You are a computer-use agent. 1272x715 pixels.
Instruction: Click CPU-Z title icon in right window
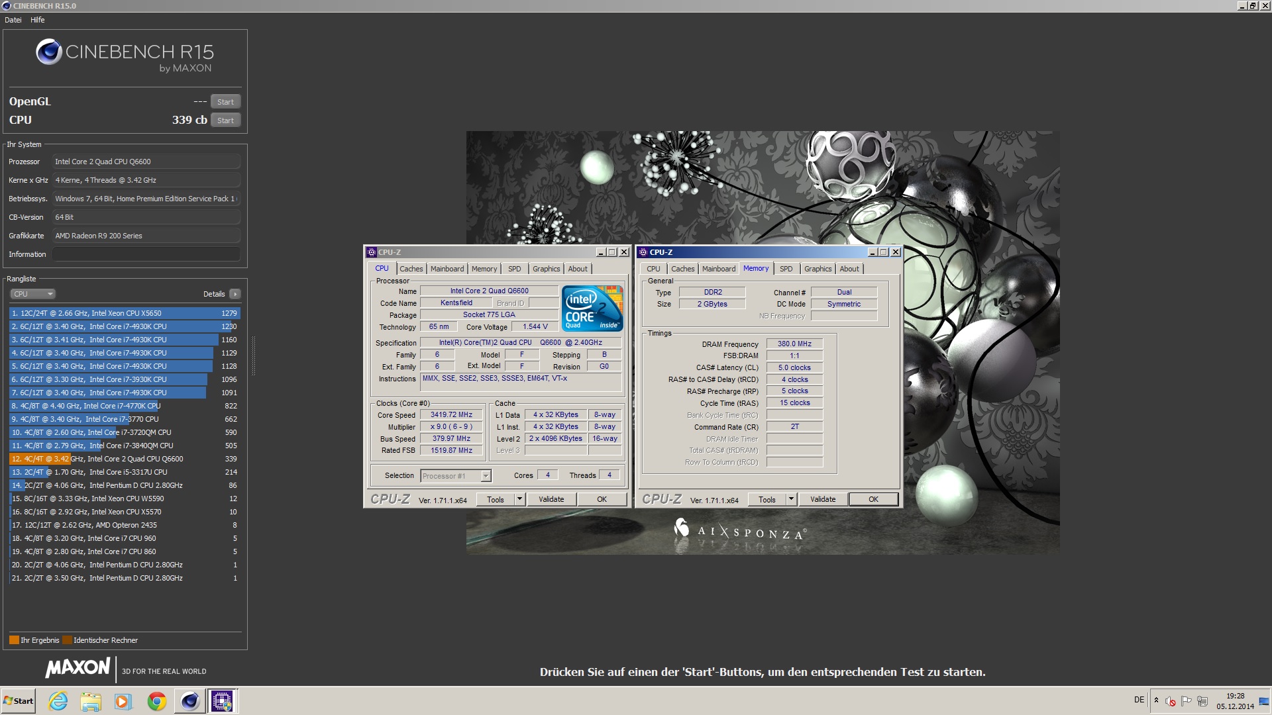point(643,252)
